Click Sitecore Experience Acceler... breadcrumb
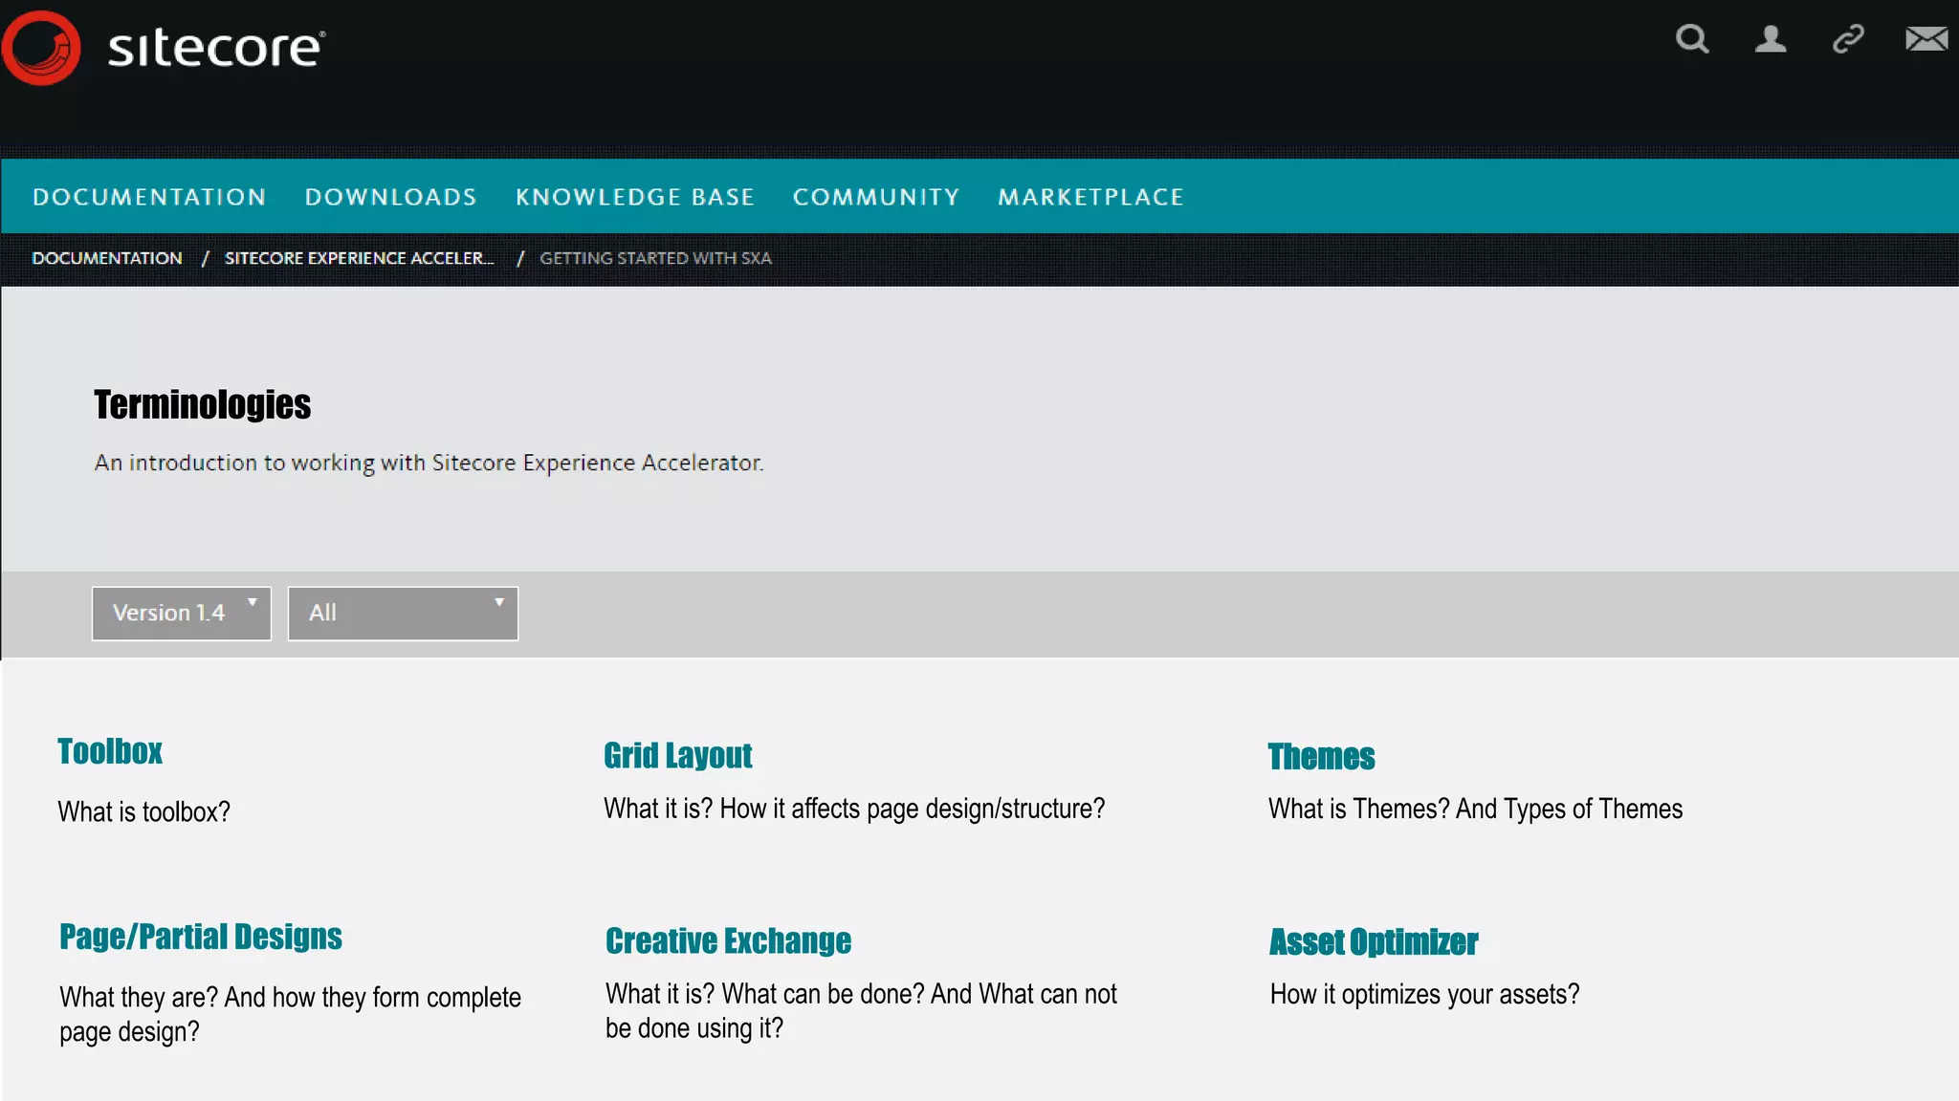 tap(359, 258)
